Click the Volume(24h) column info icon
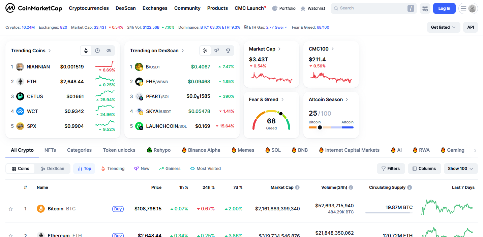Image resolution: width=483 pixels, height=237 pixels. 351,187
